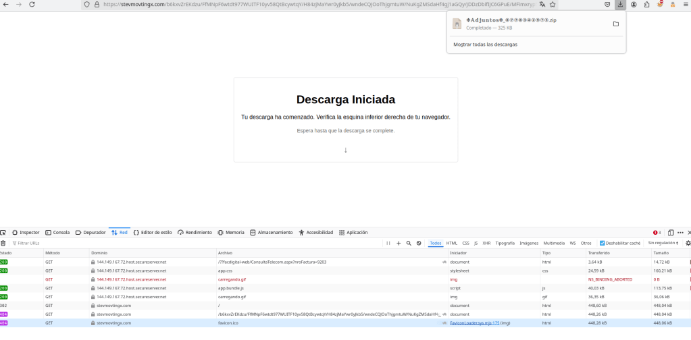The image size is (691, 340).
Task: Toggle the Deshabilitar caché checkbox
Action: point(603,243)
